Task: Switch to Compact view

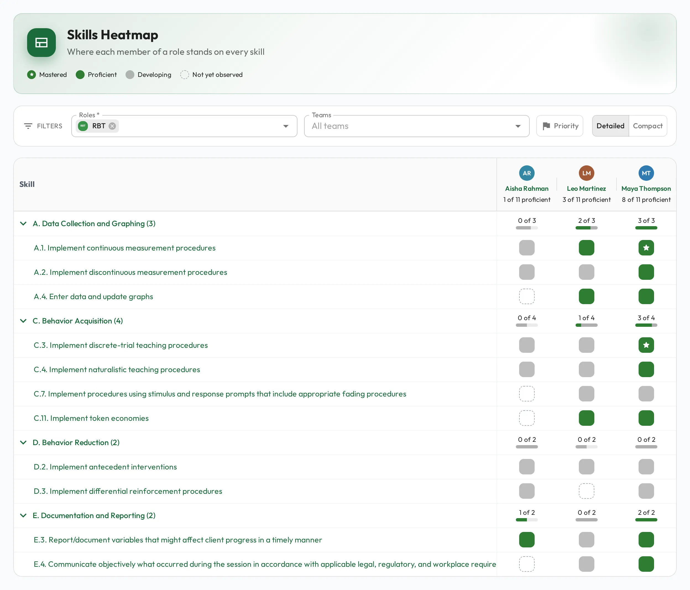Action: click(648, 126)
